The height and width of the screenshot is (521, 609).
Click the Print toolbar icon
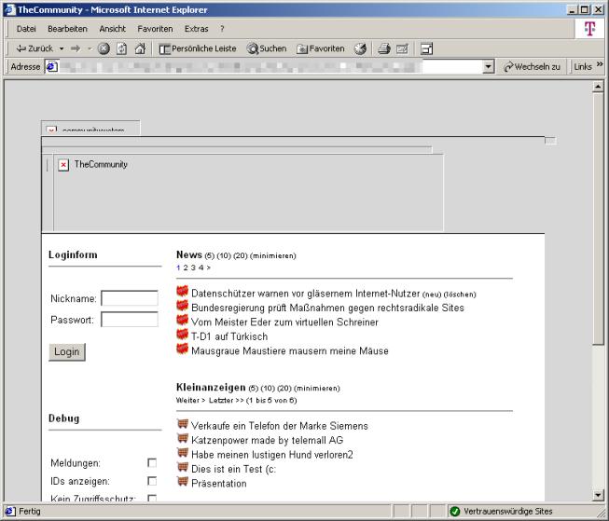pos(383,48)
